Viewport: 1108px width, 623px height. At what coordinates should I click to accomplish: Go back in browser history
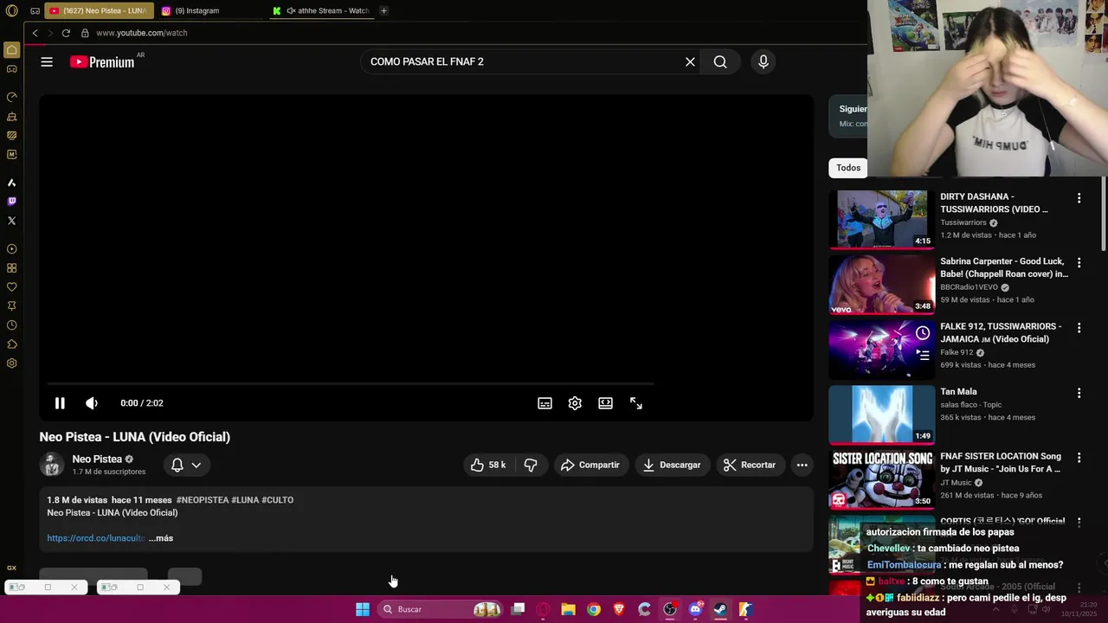(35, 33)
